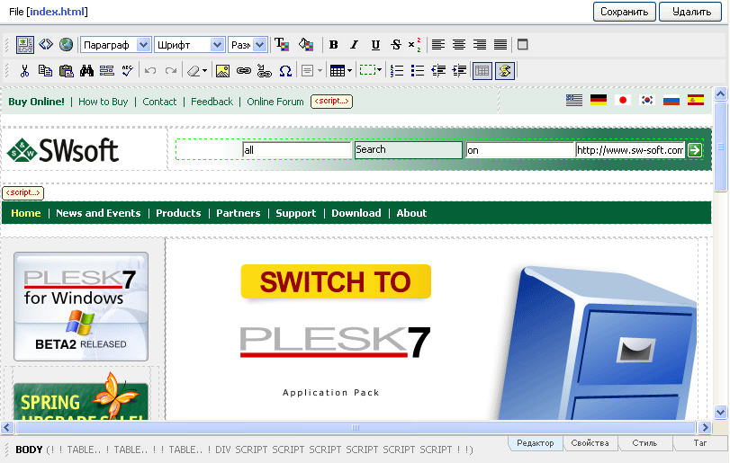Open the form elements dropdown
This screenshot has width=730, height=463.
coord(311,71)
